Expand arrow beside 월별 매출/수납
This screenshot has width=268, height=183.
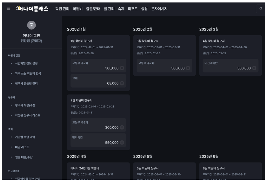click(x=11, y=157)
